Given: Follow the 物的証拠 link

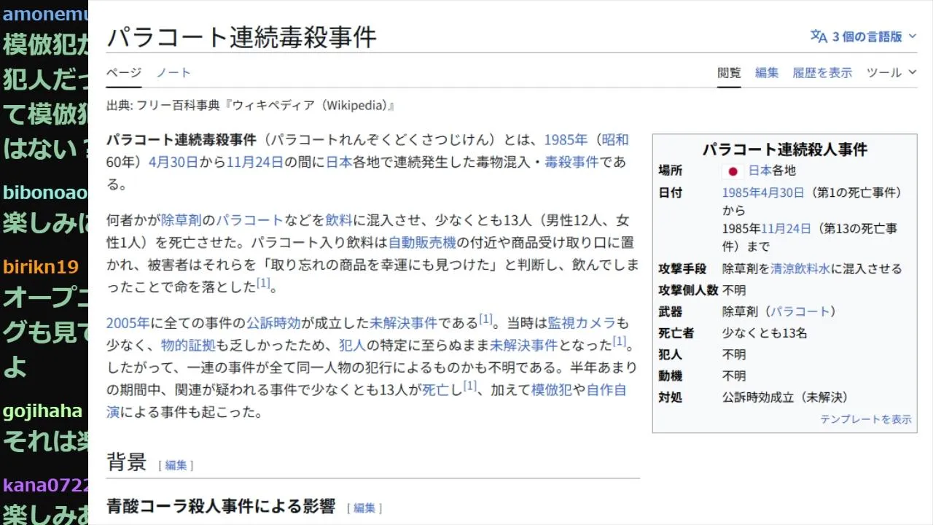Looking at the screenshot, I should [188, 345].
